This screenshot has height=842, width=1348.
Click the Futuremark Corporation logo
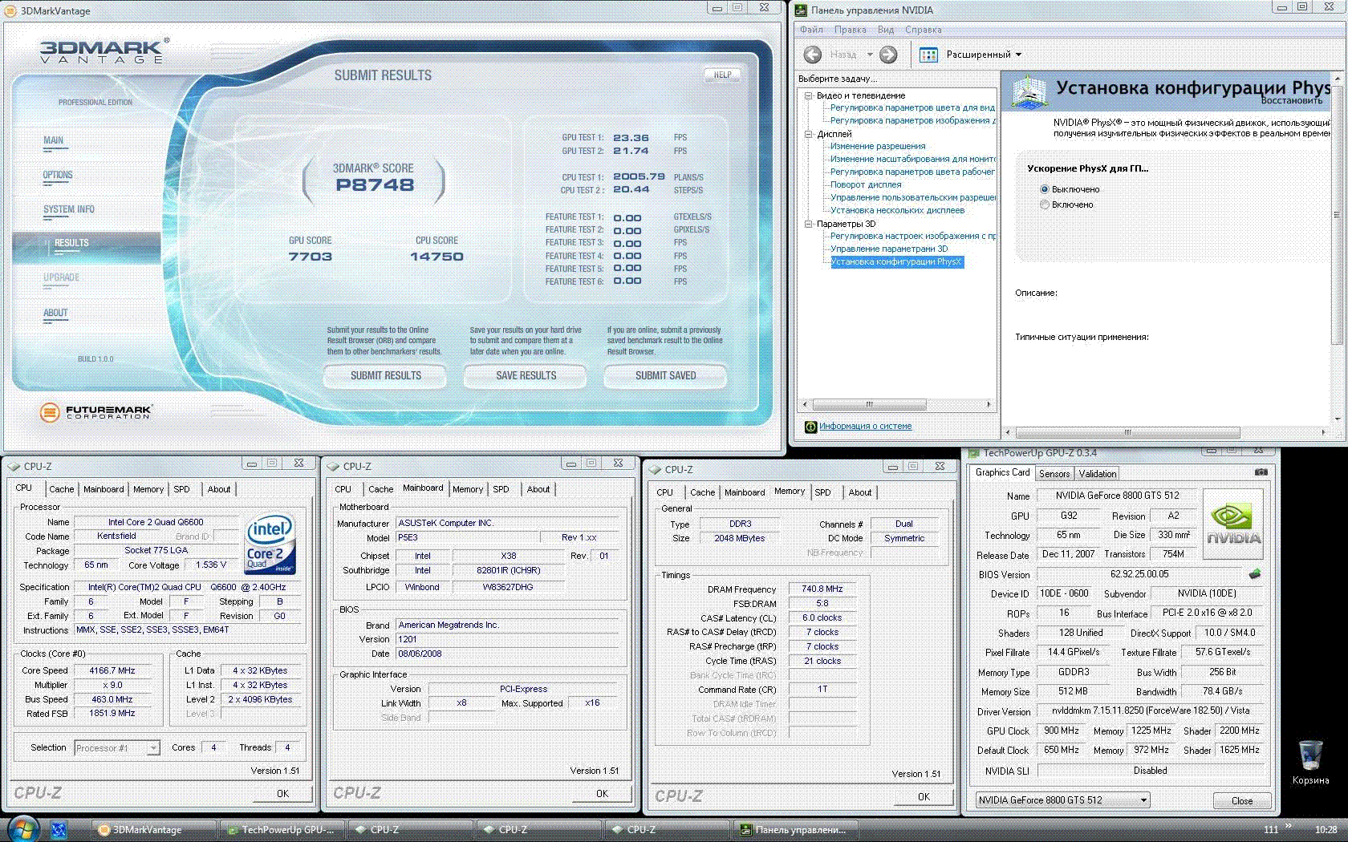tap(95, 412)
